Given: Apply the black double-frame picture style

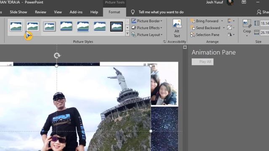Looking at the screenshot, I should [116, 26].
